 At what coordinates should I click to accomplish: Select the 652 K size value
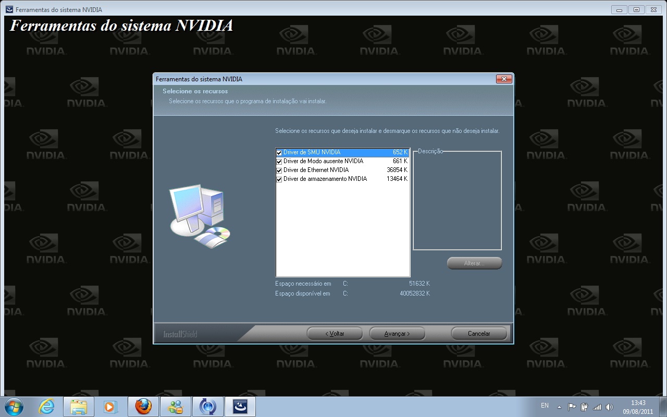coord(400,152)
